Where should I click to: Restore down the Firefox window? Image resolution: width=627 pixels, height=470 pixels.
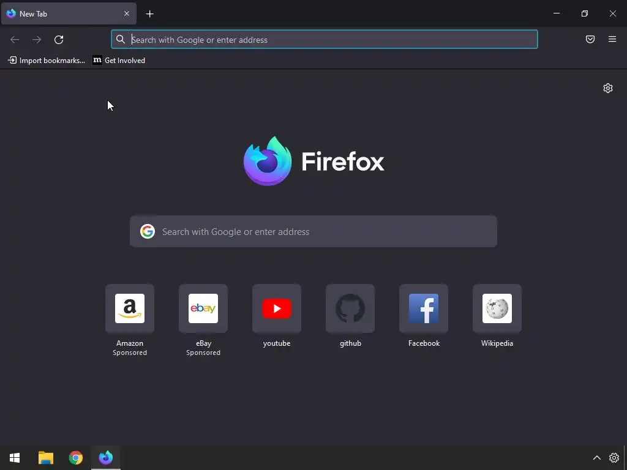click(x=585, y=13)
